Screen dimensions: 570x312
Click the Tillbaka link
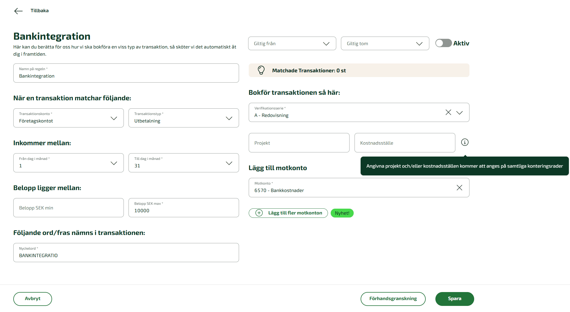click(40, 11)
